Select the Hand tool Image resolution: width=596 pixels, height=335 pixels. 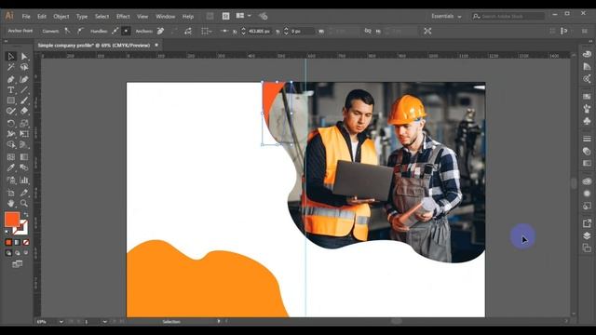[x=10, y=203]
